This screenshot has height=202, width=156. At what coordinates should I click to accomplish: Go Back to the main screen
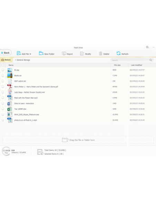6,53
